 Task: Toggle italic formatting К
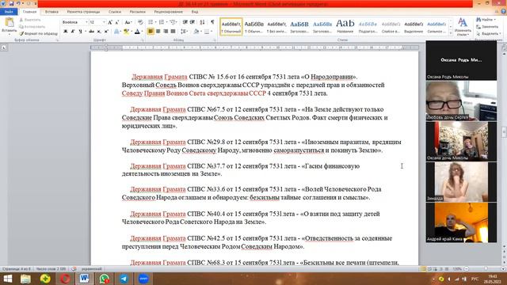[73, 32]
